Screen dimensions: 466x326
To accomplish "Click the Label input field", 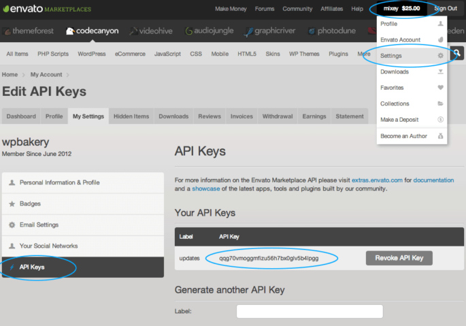I will pyautogui.click(x=289, y=312).
